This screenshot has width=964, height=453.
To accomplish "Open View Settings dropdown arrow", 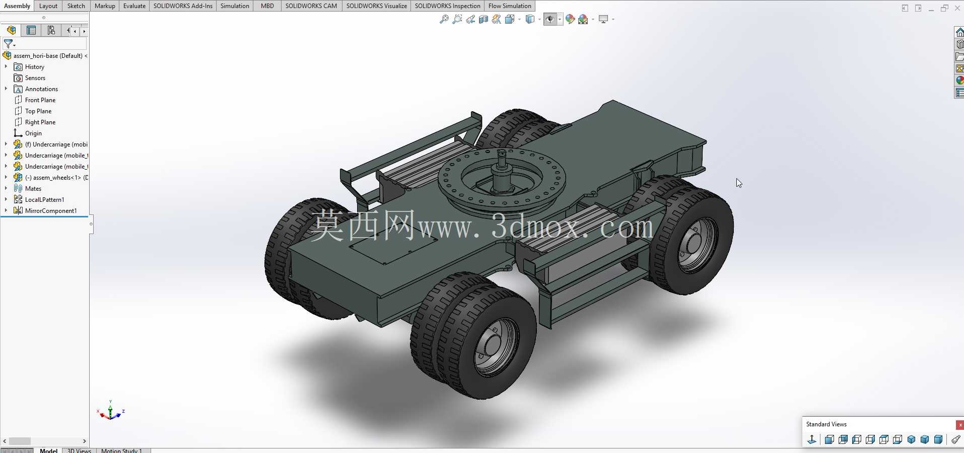I will coord(613,20).
